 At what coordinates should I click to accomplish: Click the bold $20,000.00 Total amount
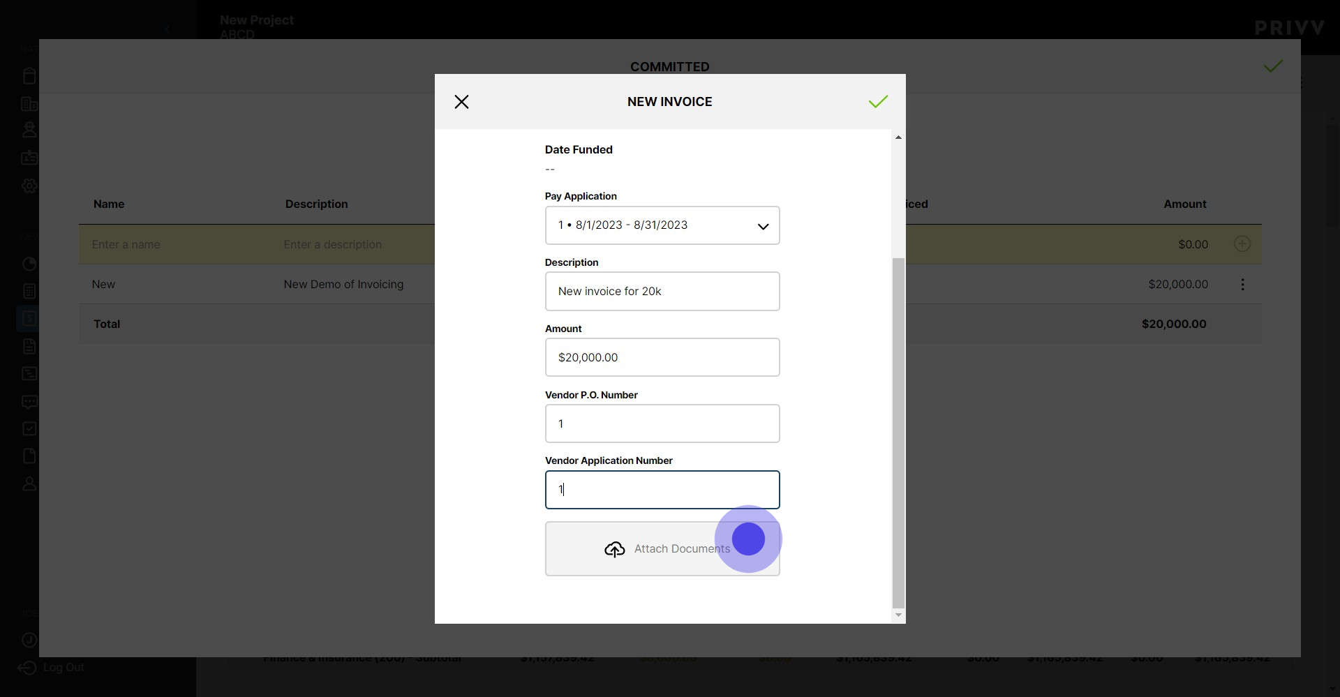pyautogui.click(x=1174, y=324)
